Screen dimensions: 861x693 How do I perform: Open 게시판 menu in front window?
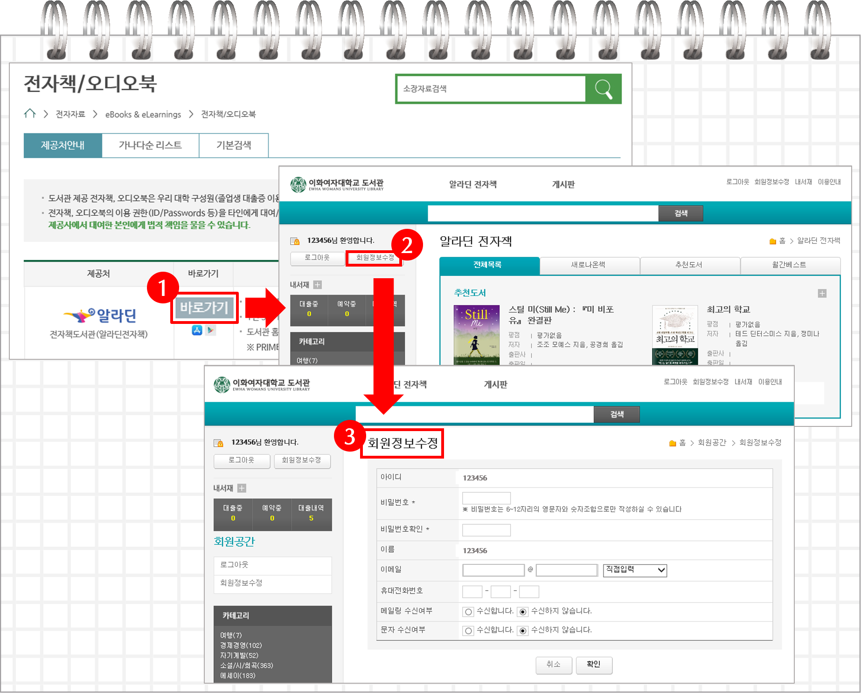[495, 384]
